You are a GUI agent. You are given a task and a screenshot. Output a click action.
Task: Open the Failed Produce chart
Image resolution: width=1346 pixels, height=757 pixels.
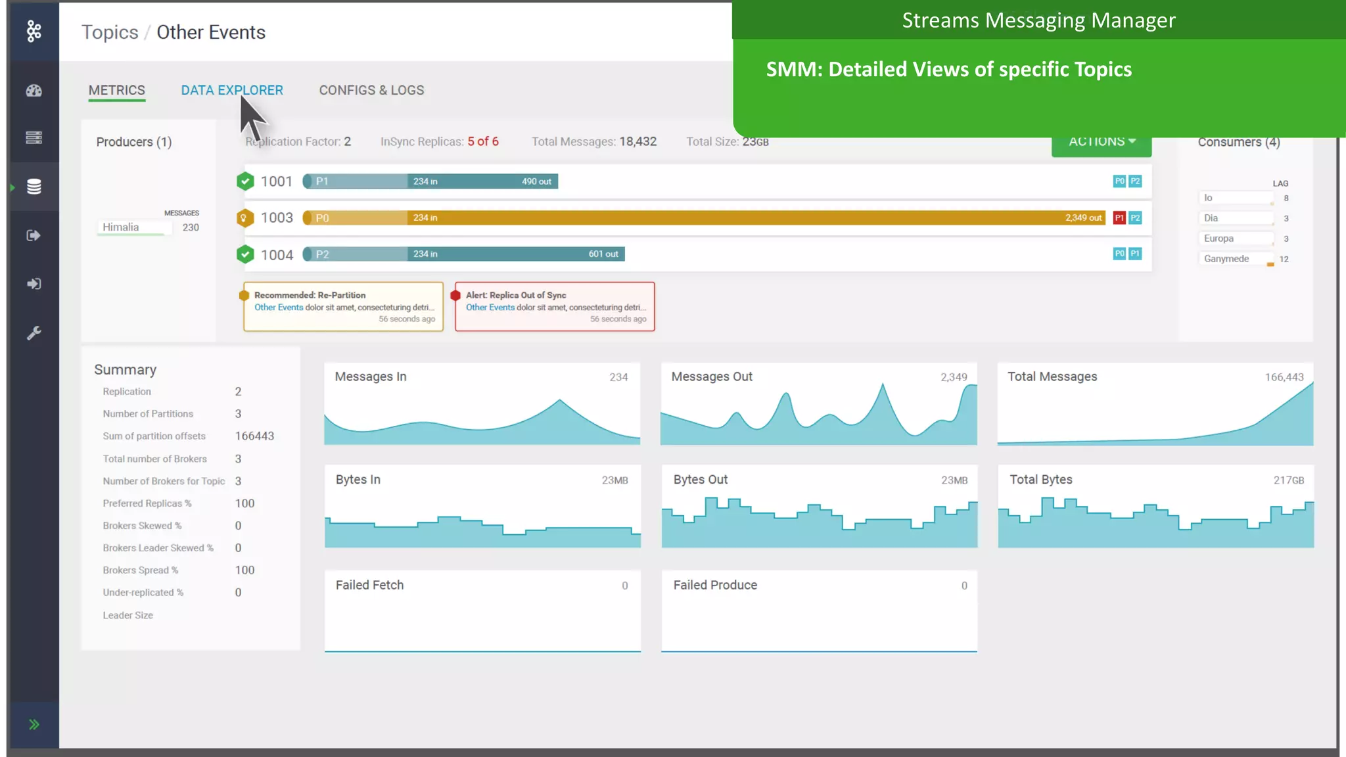(x=819, y=611)
